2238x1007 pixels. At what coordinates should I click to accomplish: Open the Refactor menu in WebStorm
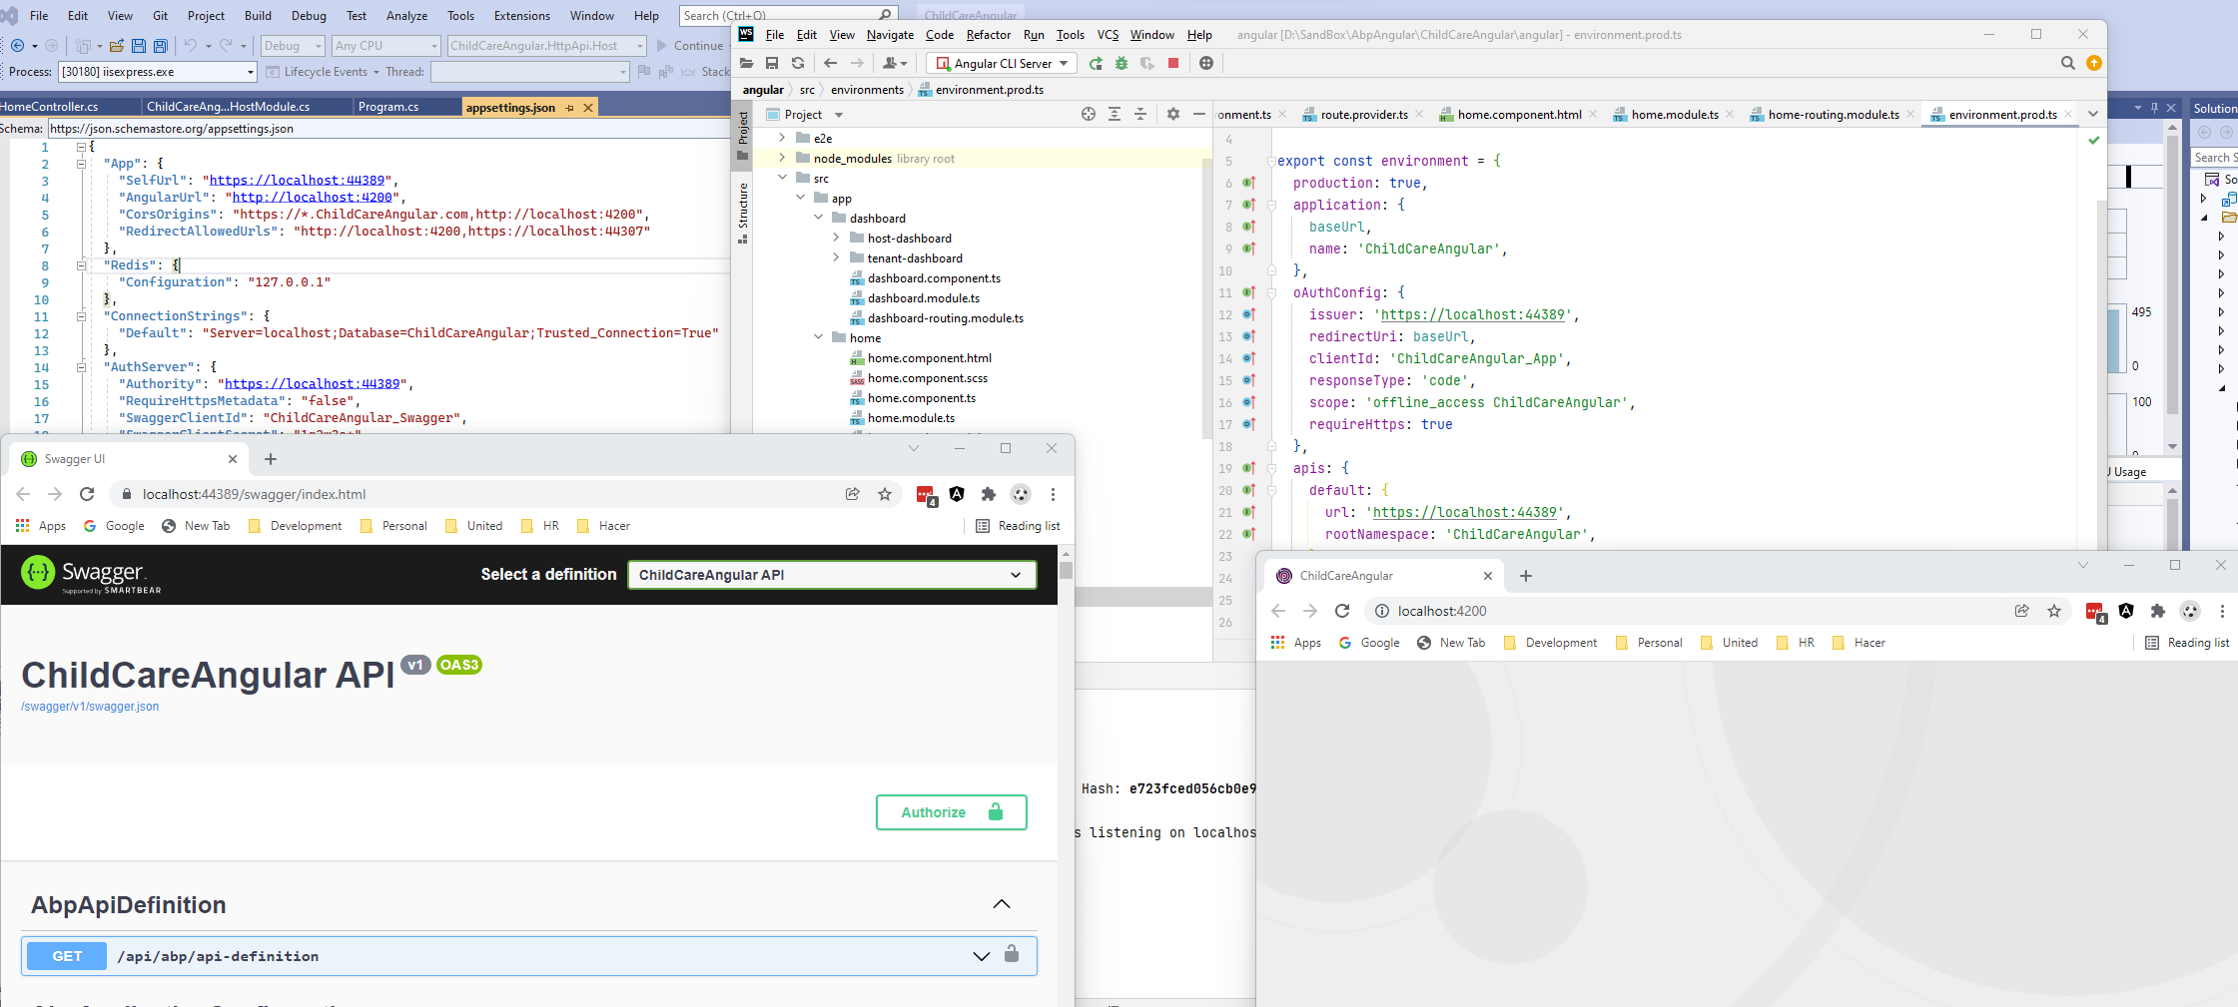[x=988, y=35]
